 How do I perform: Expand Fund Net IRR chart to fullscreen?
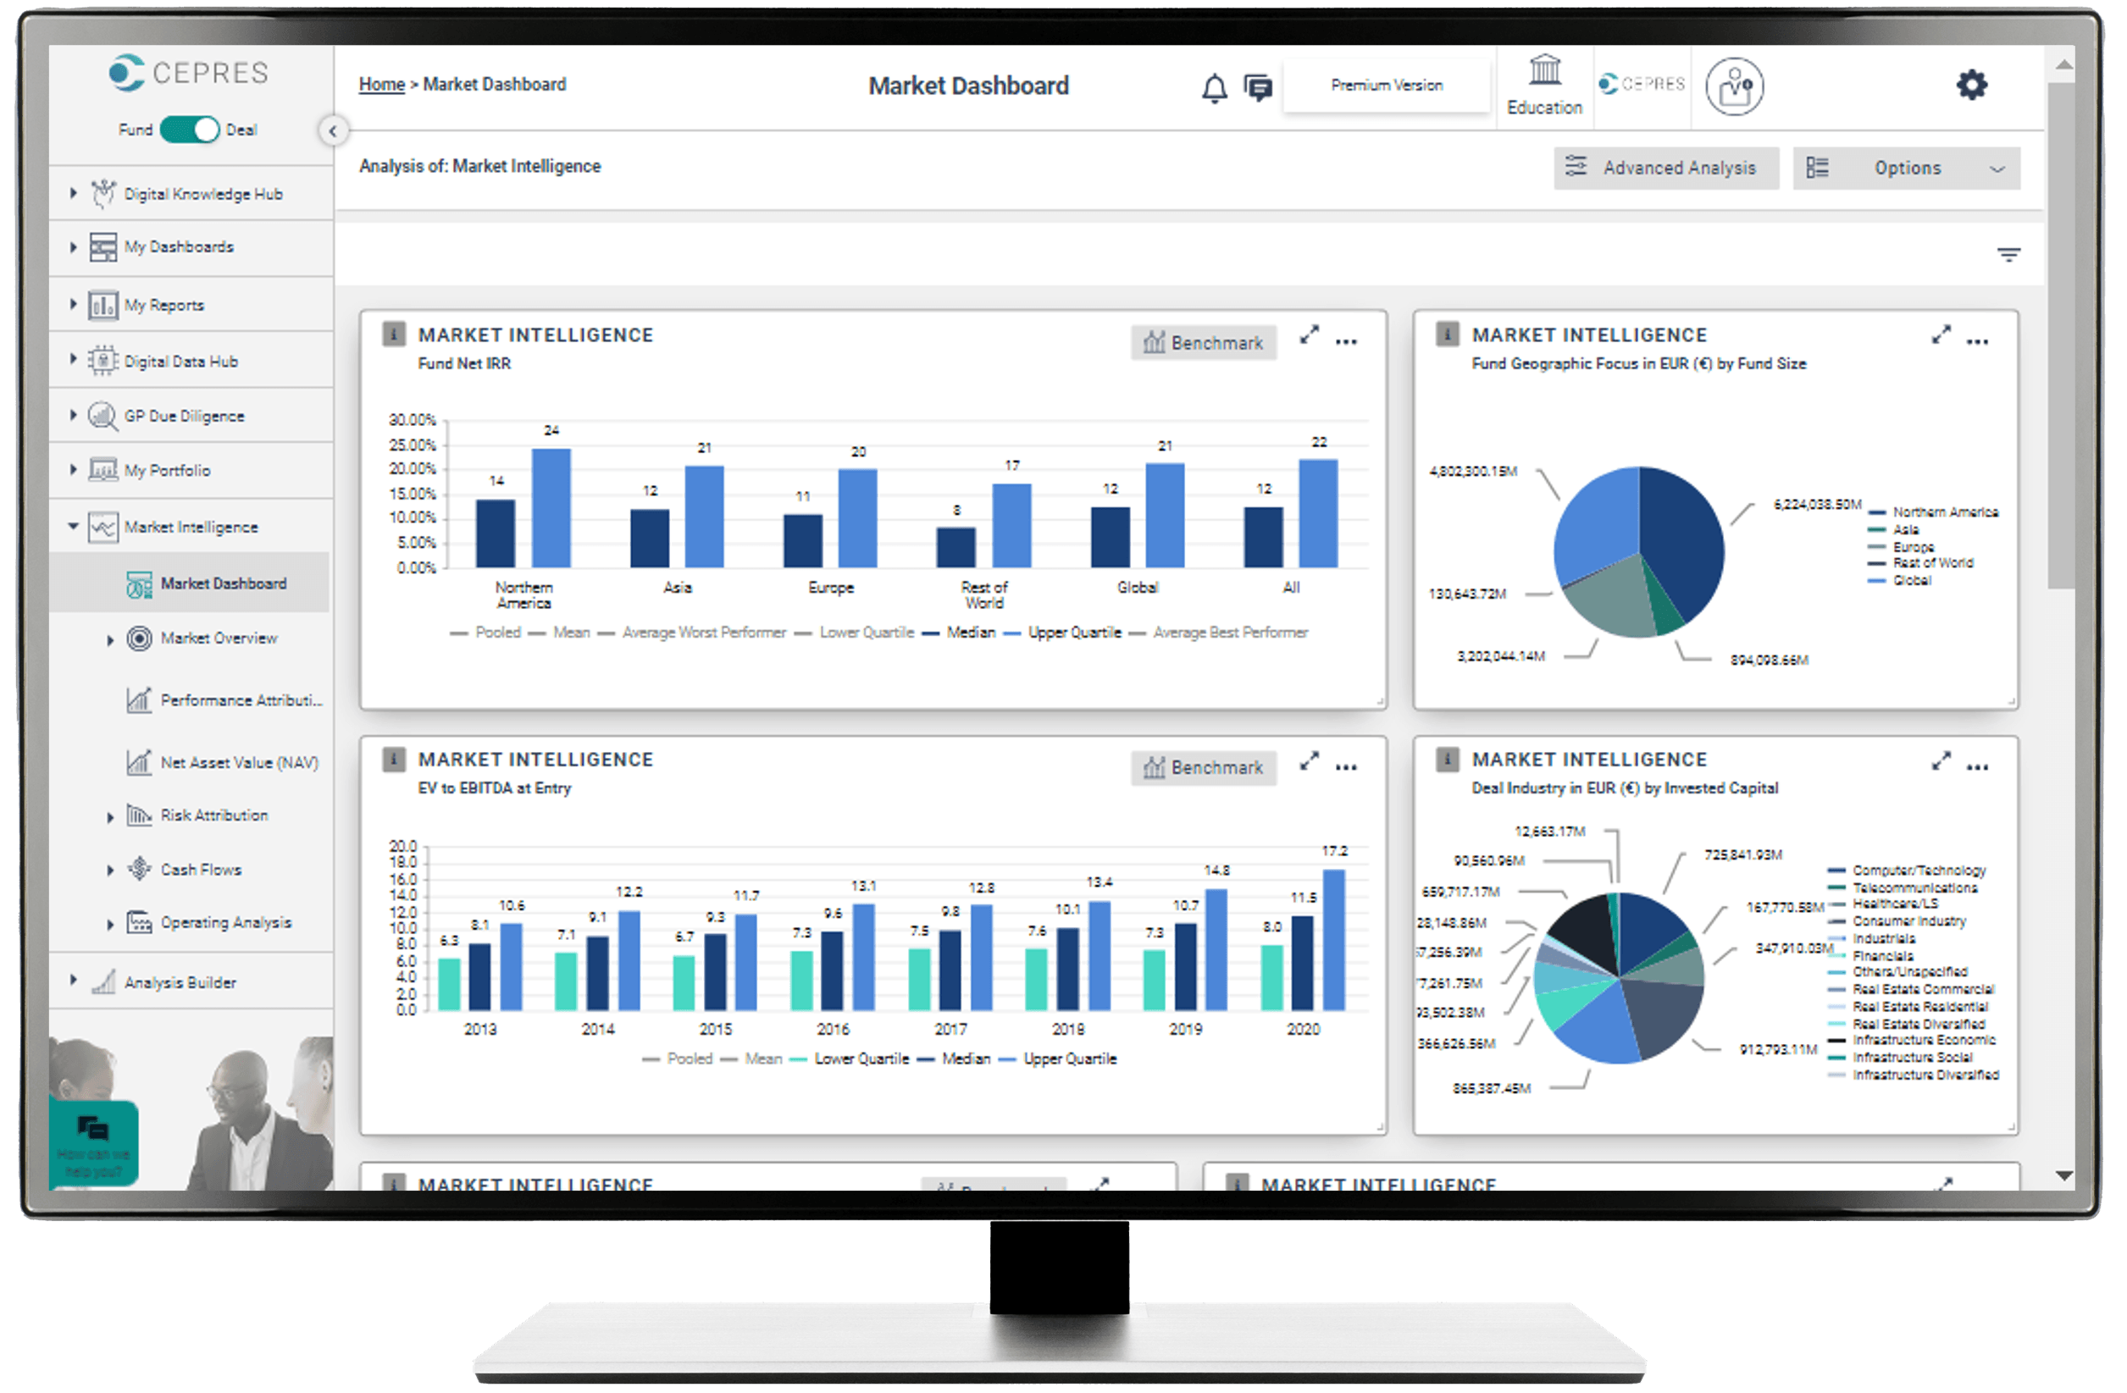coord(1310,335)
